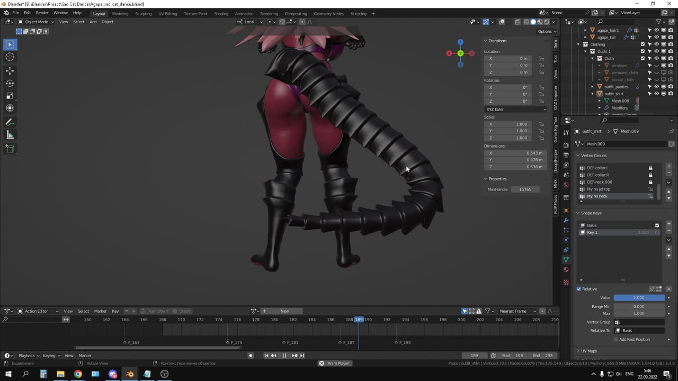Jump to the timeline start frame
Image resolution: width=678 pixels, height=381 pixels.
266,356
